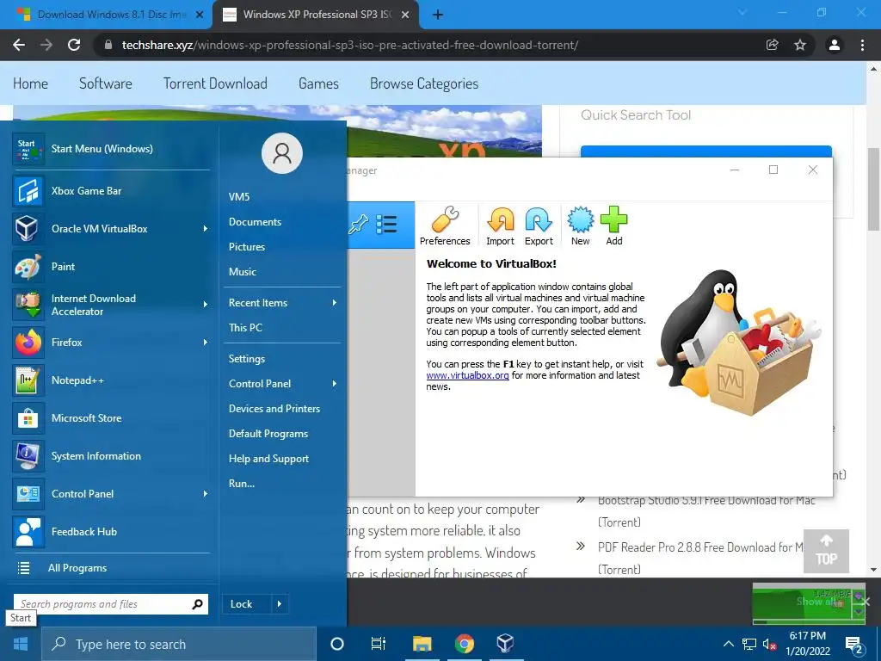Expand Internet Download Accelerator submenu arrow
This screenshot has height=661, width=881.
pyautogui.click(x=205, y=305)
